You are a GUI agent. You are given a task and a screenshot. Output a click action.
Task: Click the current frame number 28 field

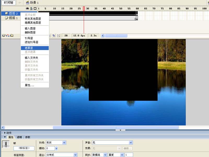(66, 36)
